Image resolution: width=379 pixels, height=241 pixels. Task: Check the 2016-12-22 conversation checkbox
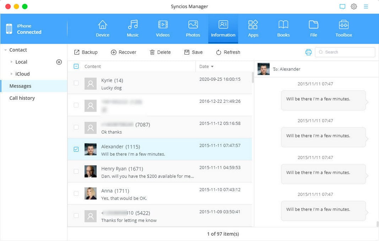[76, 105]
